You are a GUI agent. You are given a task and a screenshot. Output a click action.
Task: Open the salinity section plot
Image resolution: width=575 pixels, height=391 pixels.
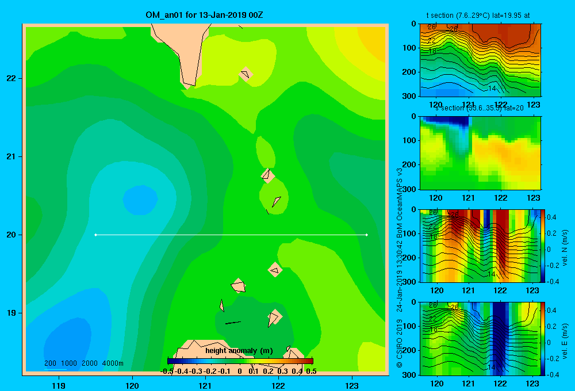[x=480, y=153]
